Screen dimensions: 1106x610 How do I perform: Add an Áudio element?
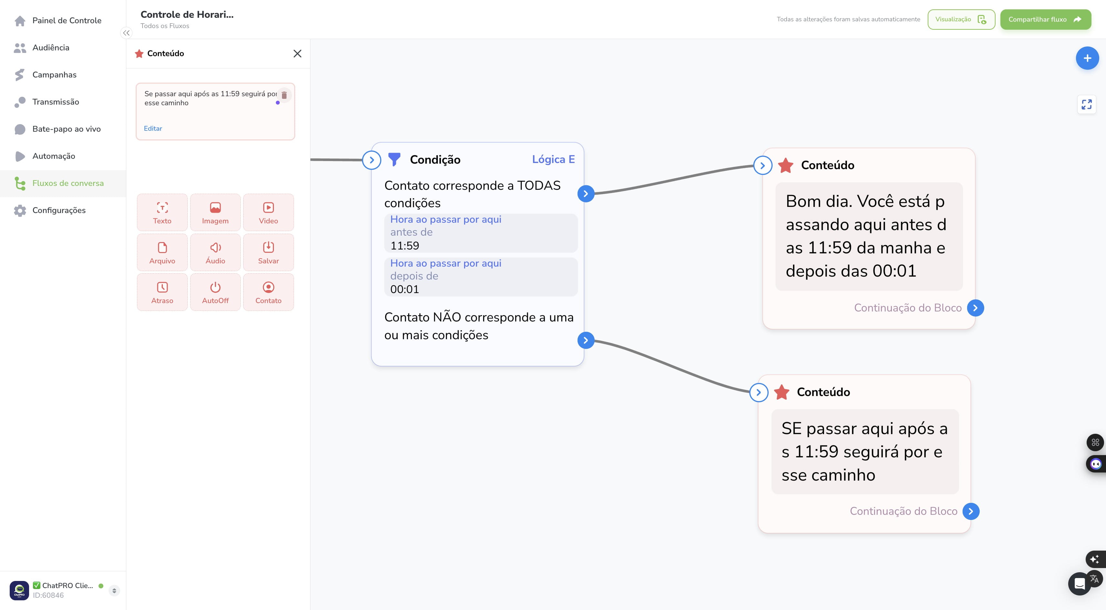[215, 252]
